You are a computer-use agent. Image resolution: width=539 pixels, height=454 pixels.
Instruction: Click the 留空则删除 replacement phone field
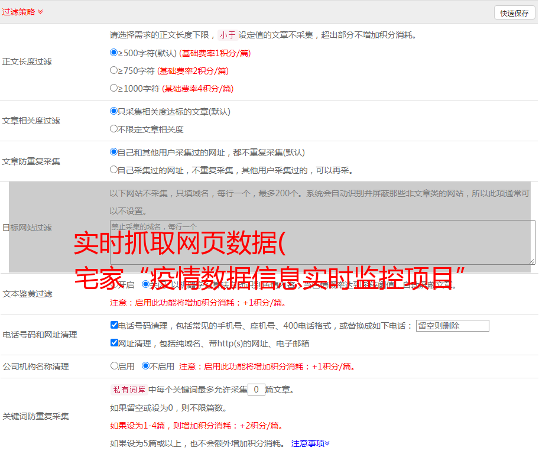452,326
